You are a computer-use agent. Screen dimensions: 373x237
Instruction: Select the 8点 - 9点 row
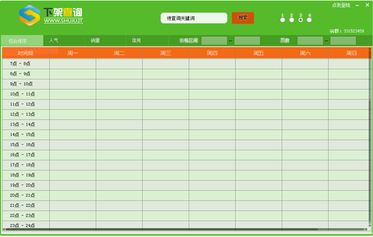click(185, 74)
